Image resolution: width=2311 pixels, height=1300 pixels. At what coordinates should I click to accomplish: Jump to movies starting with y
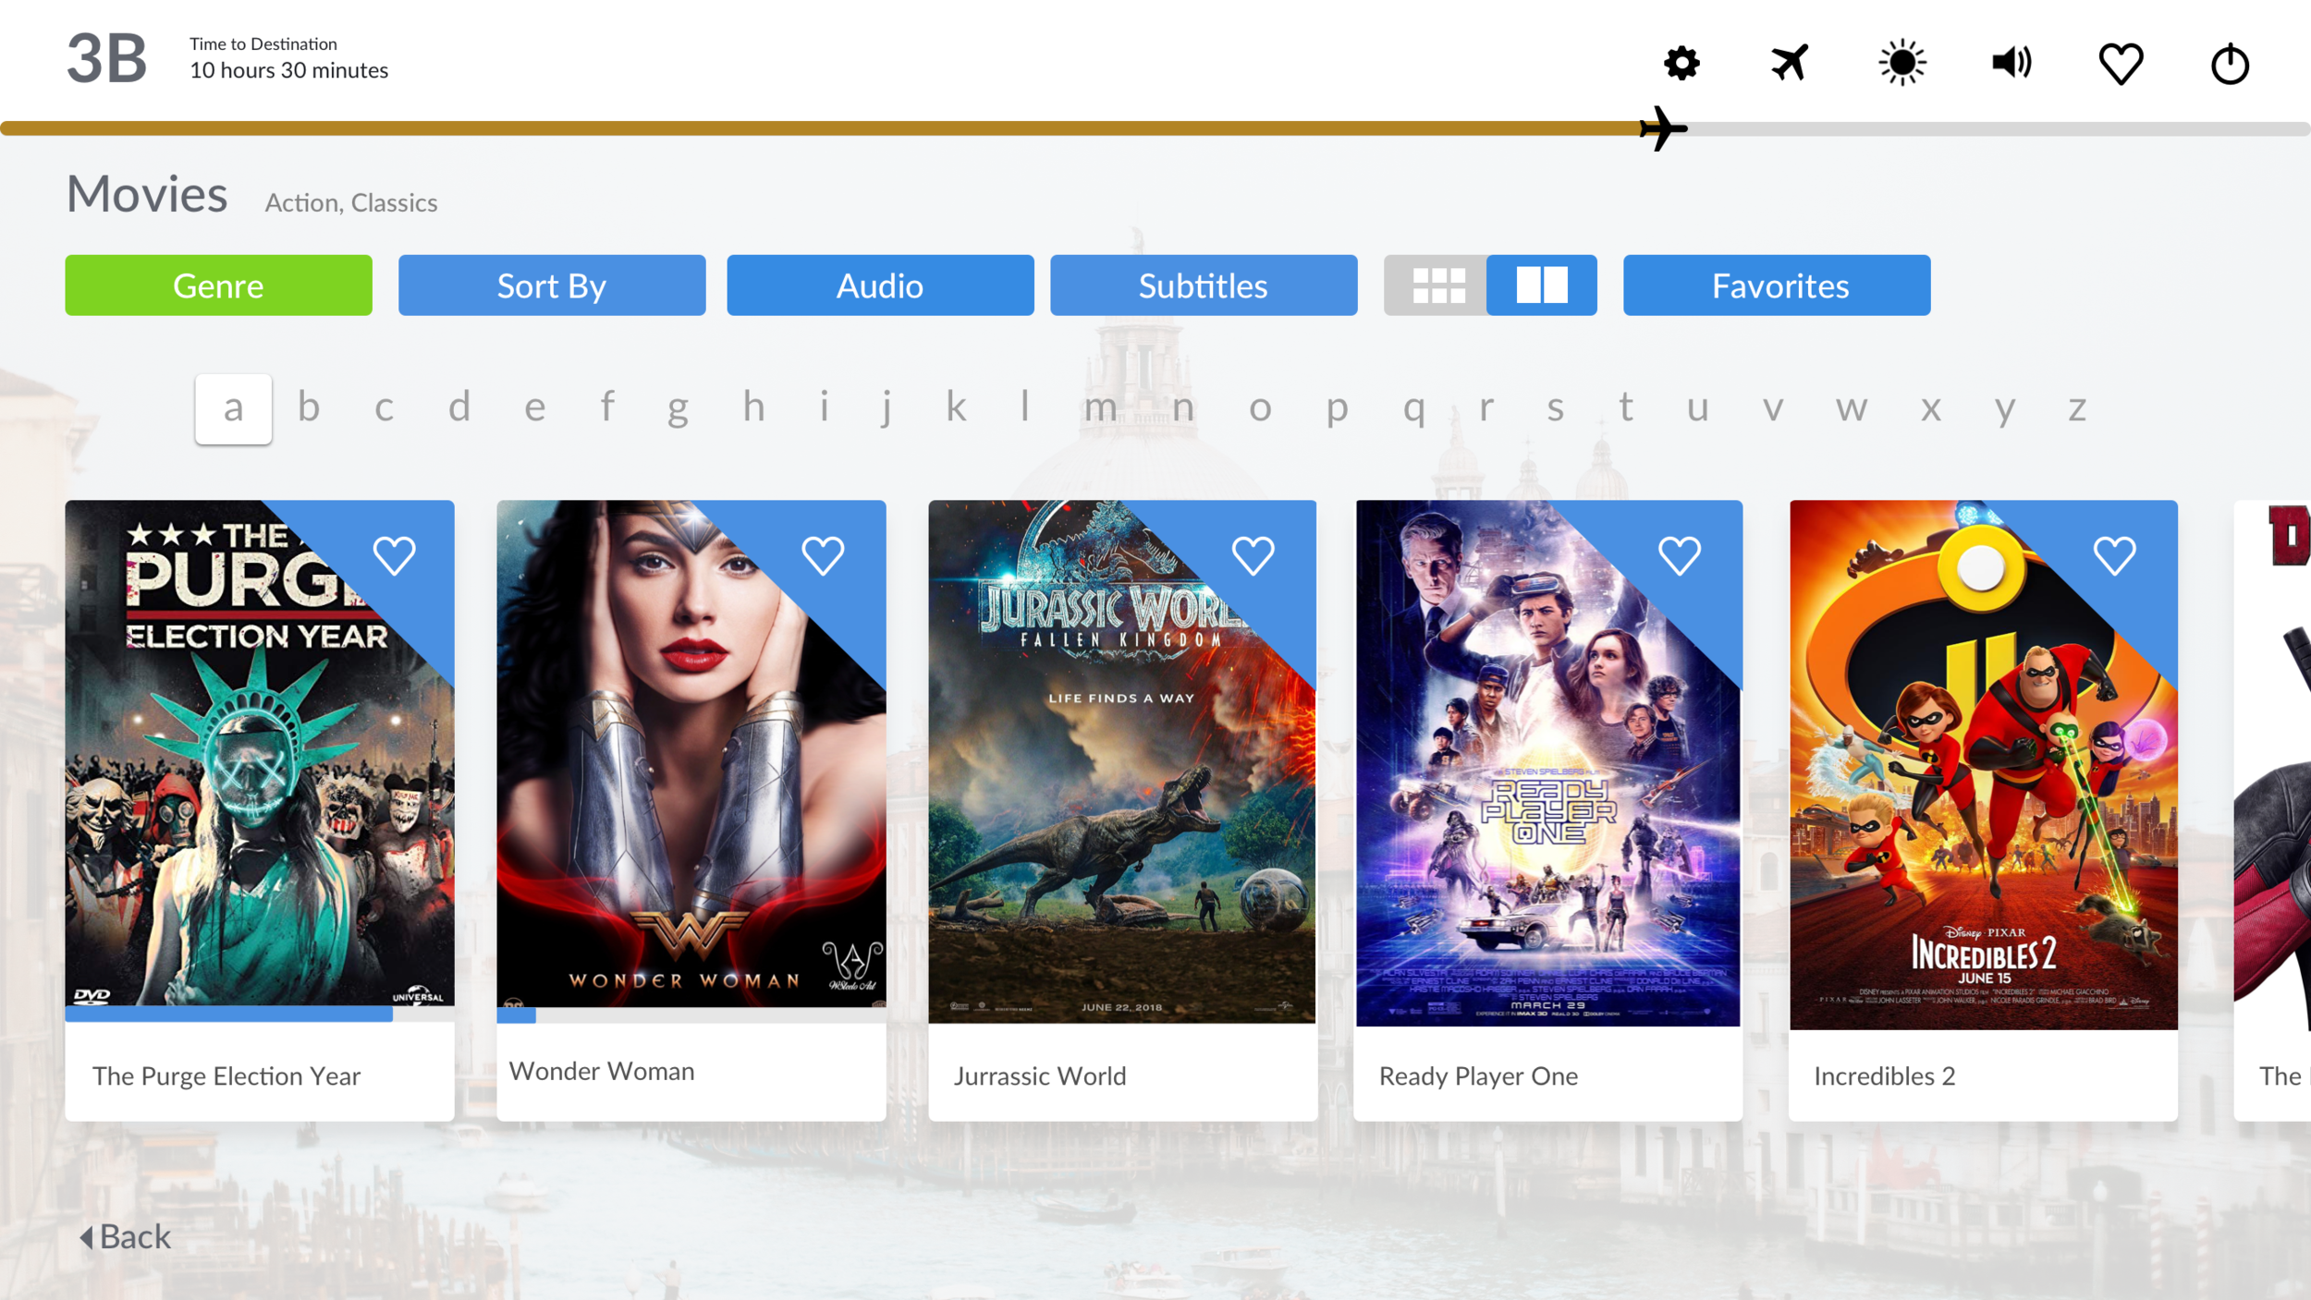pyautogui.click(x=2004, y=410)
